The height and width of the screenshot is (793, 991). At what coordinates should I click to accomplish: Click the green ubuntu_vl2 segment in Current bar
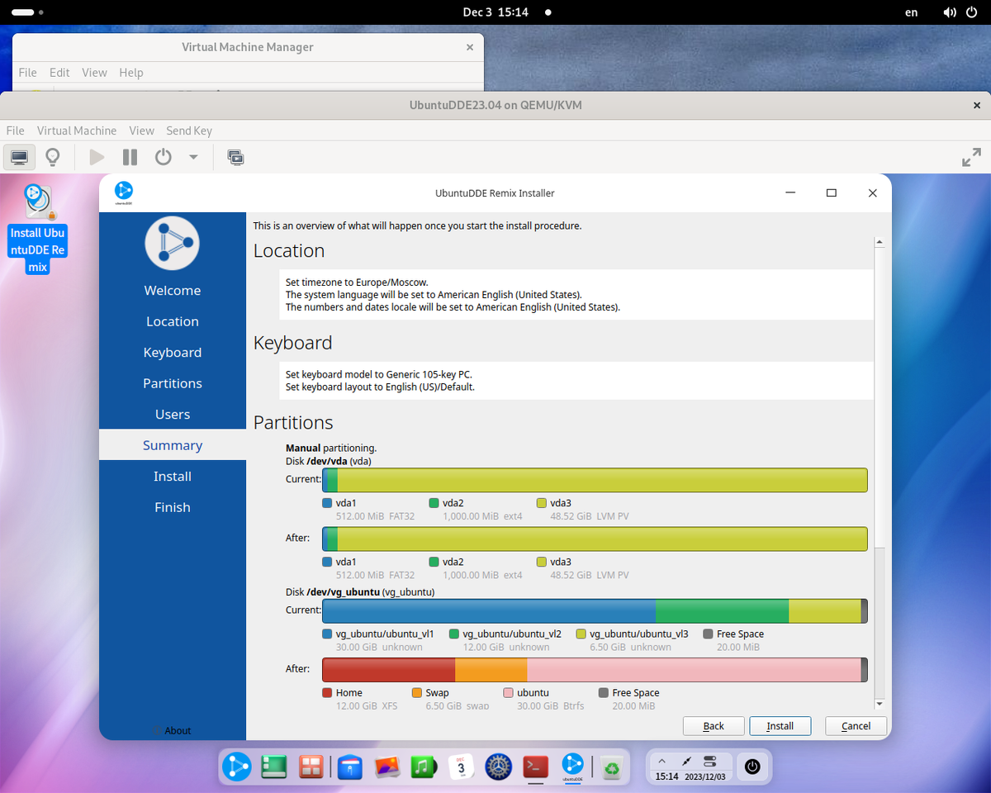click(x=722, y=610)
